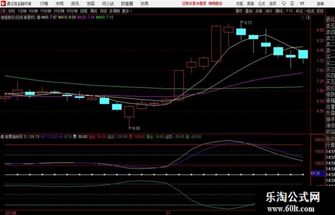335x215 pixels.
Task: Open the 公式 menu
Action: point(261,4)
